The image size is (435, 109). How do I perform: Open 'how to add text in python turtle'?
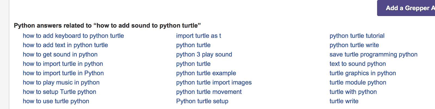click(65, 45)
